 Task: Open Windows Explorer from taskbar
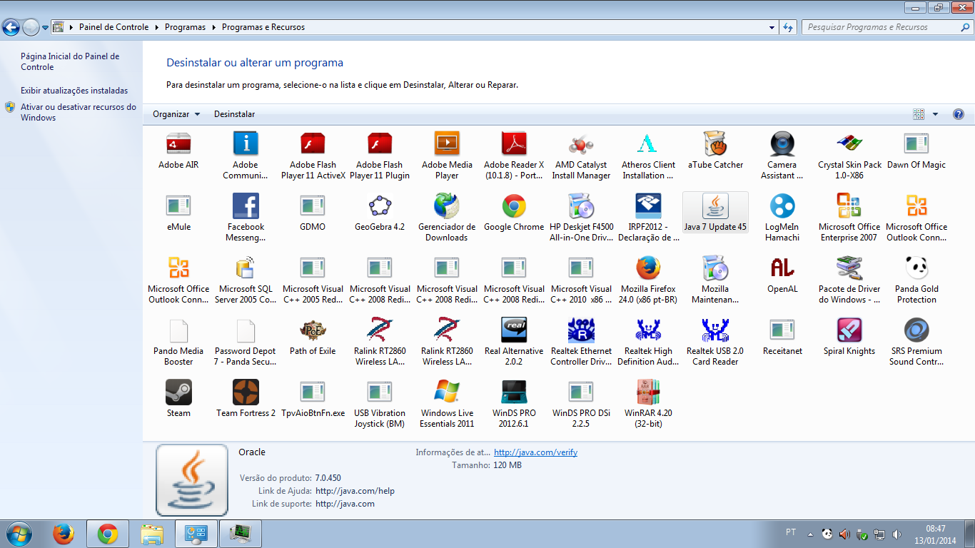point(152,534)
